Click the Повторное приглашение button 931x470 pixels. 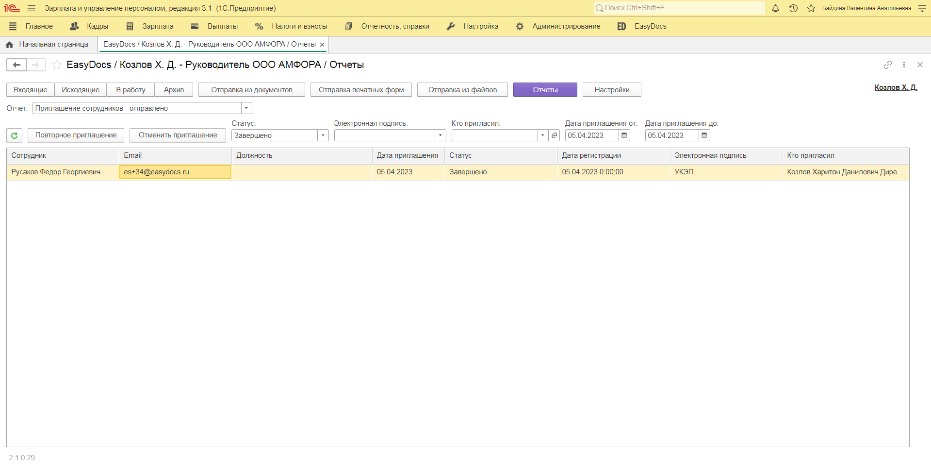(76, 135)
